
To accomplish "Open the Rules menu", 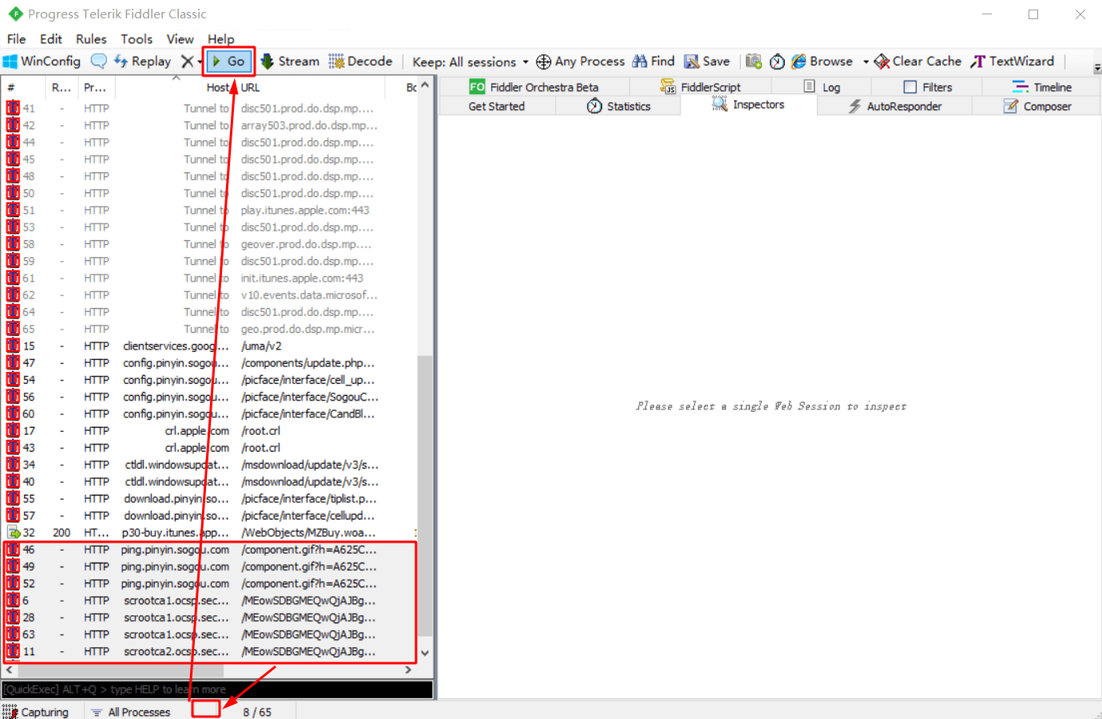I will pos(91,39).
